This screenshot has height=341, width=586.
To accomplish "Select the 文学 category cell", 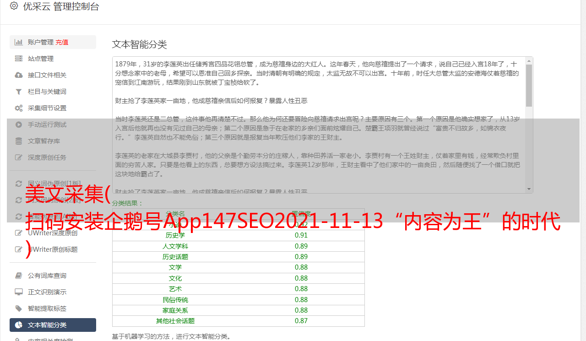I will pyautogui.click(x=175, y=267).
